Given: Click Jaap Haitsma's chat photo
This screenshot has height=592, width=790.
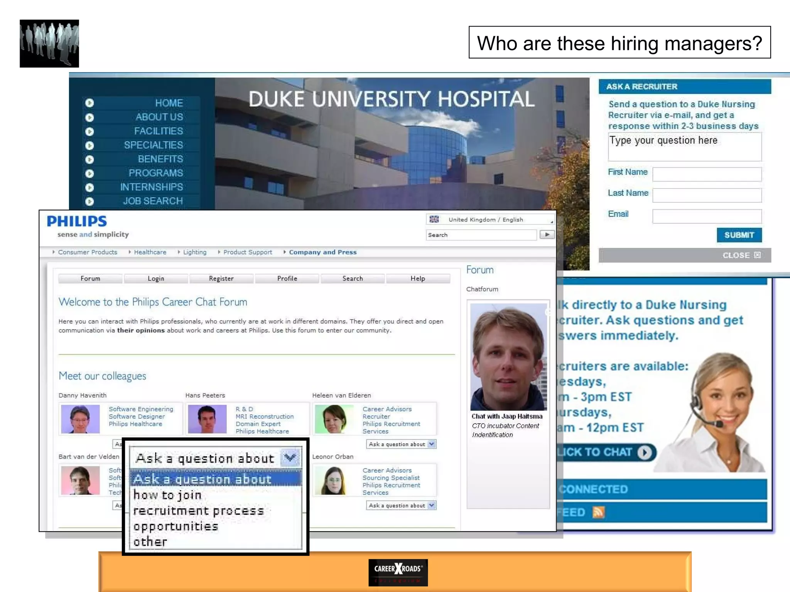Looking at the screenshot, I should click(x=508, y=357).
